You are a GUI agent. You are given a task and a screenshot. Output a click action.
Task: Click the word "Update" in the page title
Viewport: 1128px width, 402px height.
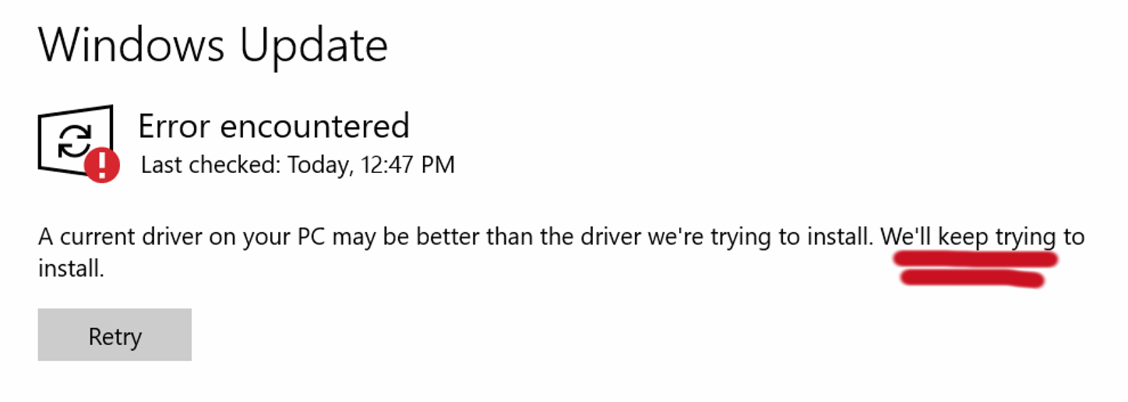coord(313,46)
